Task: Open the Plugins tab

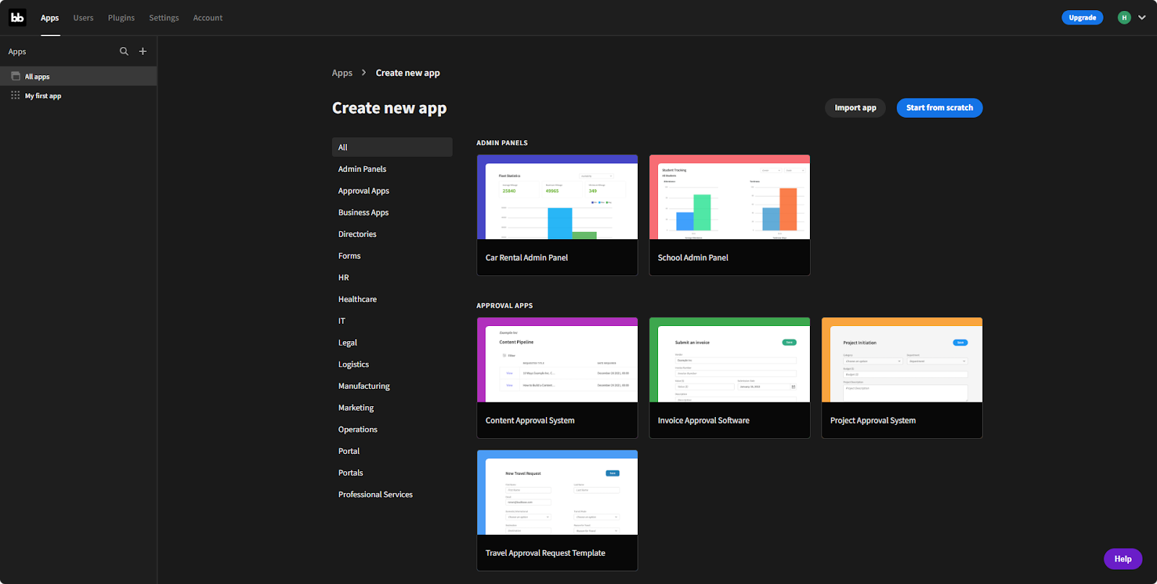Action: 121,17
